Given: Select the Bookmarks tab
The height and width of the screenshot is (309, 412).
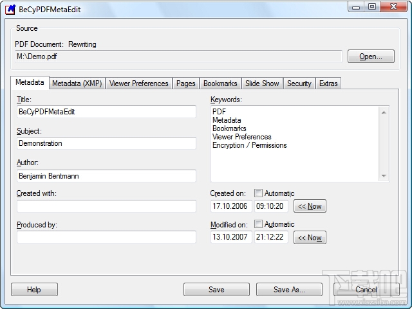Looking at the screenshot, I should pos(220,84).
